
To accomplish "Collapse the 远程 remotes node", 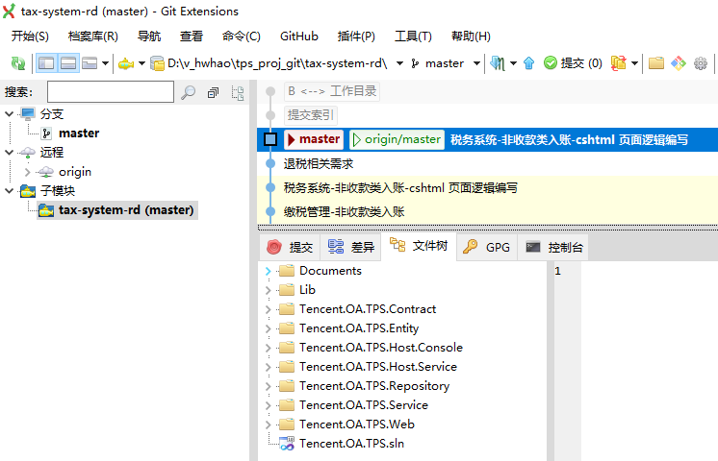I will pyautogui.click(x=10, y=152).
